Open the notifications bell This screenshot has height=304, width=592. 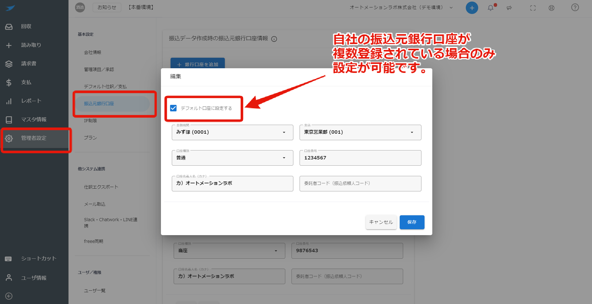click(491, 8)
